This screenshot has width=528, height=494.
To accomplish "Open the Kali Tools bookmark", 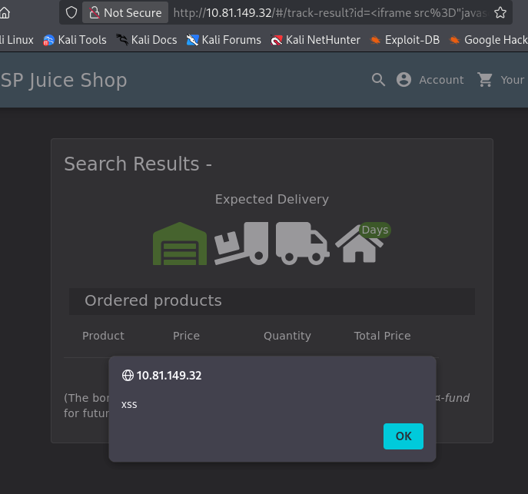I will point(75,40).
